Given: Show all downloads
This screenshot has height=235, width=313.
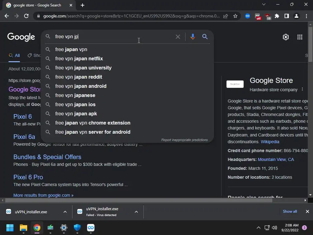Looking at the screenshot, I should point(290,211).
